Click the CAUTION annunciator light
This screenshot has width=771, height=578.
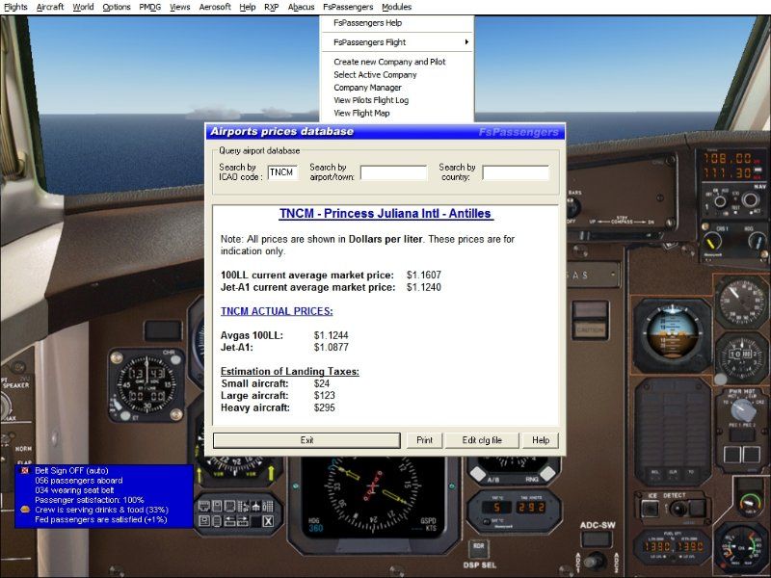590,329
